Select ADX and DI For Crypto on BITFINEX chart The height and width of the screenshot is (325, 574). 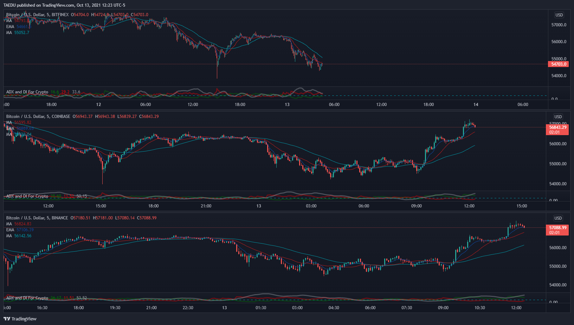pyautogui.click(x=27, y=92)
